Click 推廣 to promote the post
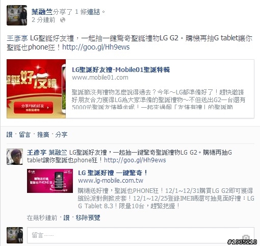Screen dimensions: 260x246 [x=43, y=135]
